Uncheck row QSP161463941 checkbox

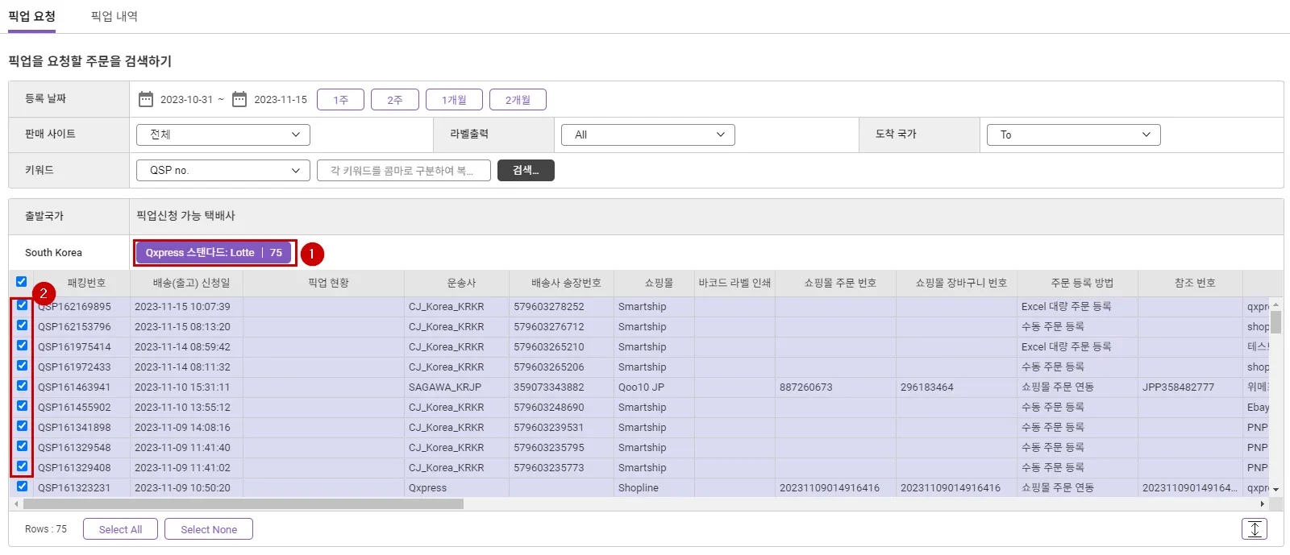point(22,386)
